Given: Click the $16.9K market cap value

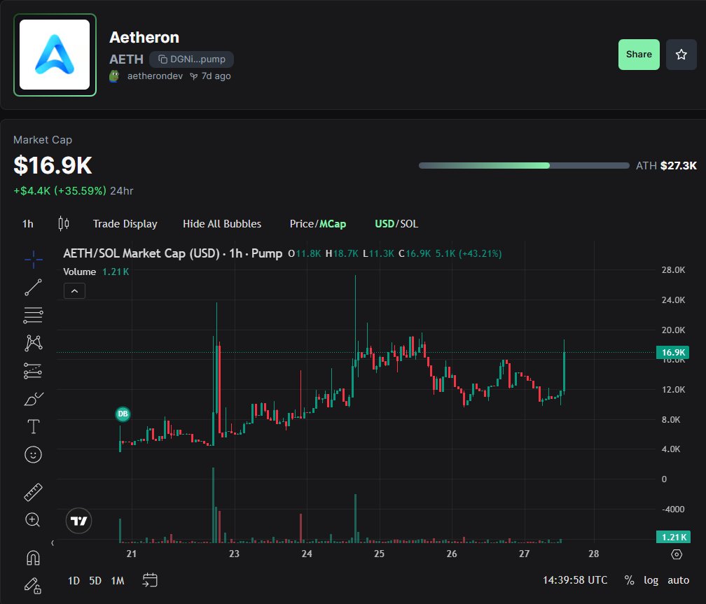Looking at the screenshot, I should coord(53,165).
